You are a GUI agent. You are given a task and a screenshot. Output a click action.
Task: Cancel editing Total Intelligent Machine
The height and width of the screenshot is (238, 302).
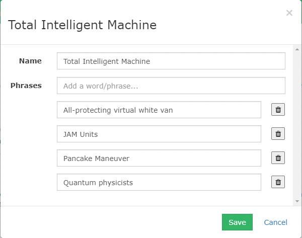pos(275,222)
